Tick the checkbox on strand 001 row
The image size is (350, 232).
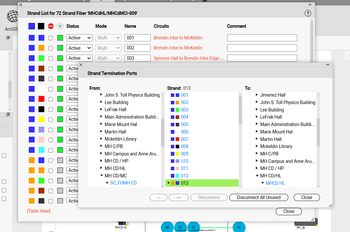click(x=51, y=38)
